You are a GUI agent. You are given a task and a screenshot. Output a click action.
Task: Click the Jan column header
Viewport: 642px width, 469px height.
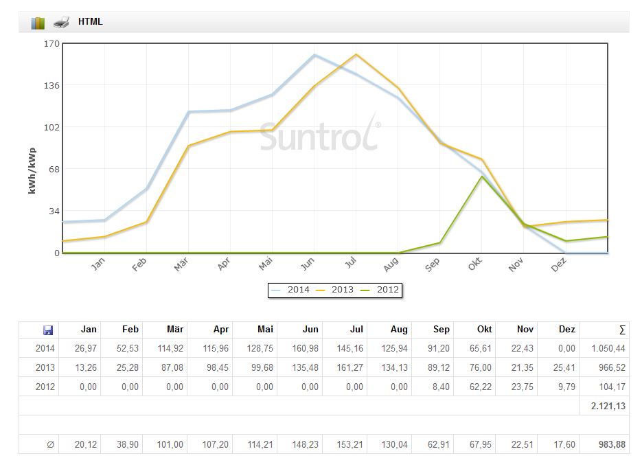[x=89, y=330]
